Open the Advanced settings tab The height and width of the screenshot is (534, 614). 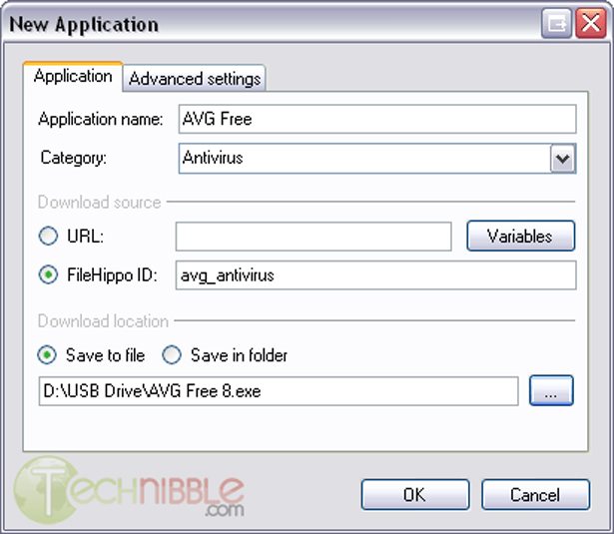click(x=195, y=78)
